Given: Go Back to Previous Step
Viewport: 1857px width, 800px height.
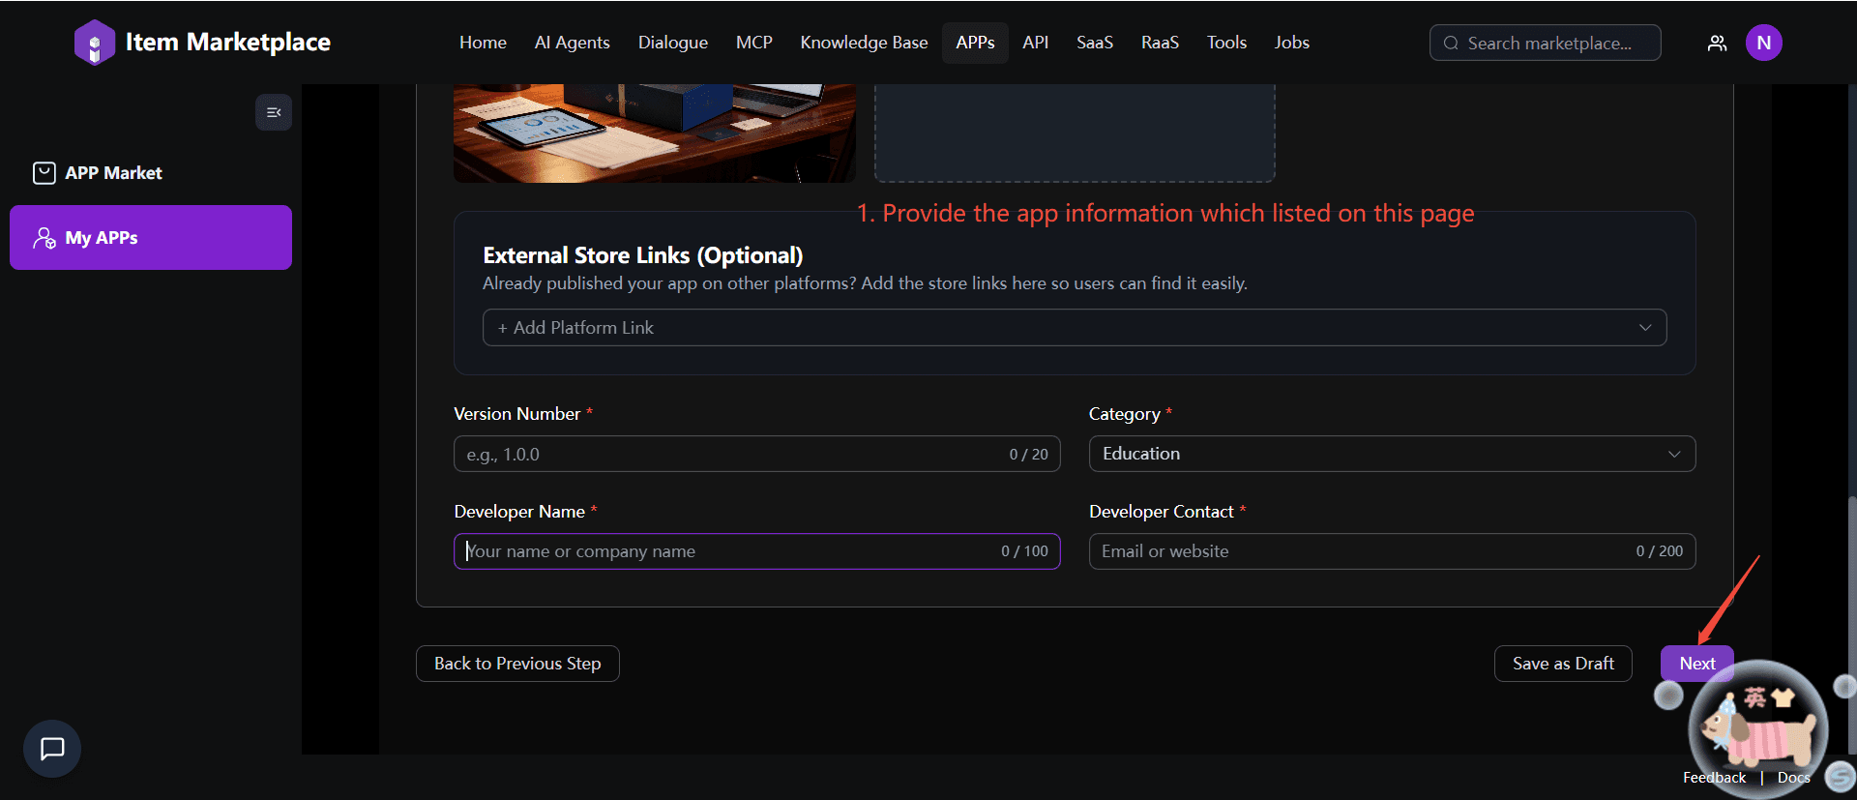Looking at the screenshot, I should 517,664.
